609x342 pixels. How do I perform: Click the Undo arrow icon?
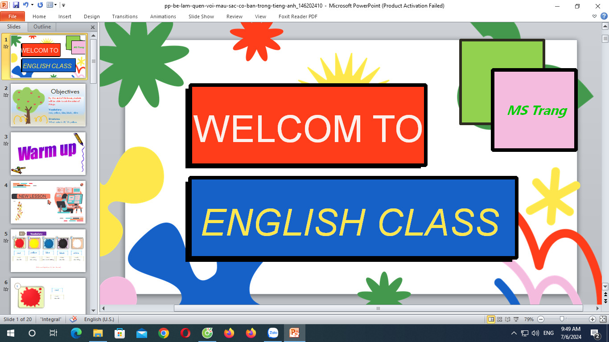point(26,5)
